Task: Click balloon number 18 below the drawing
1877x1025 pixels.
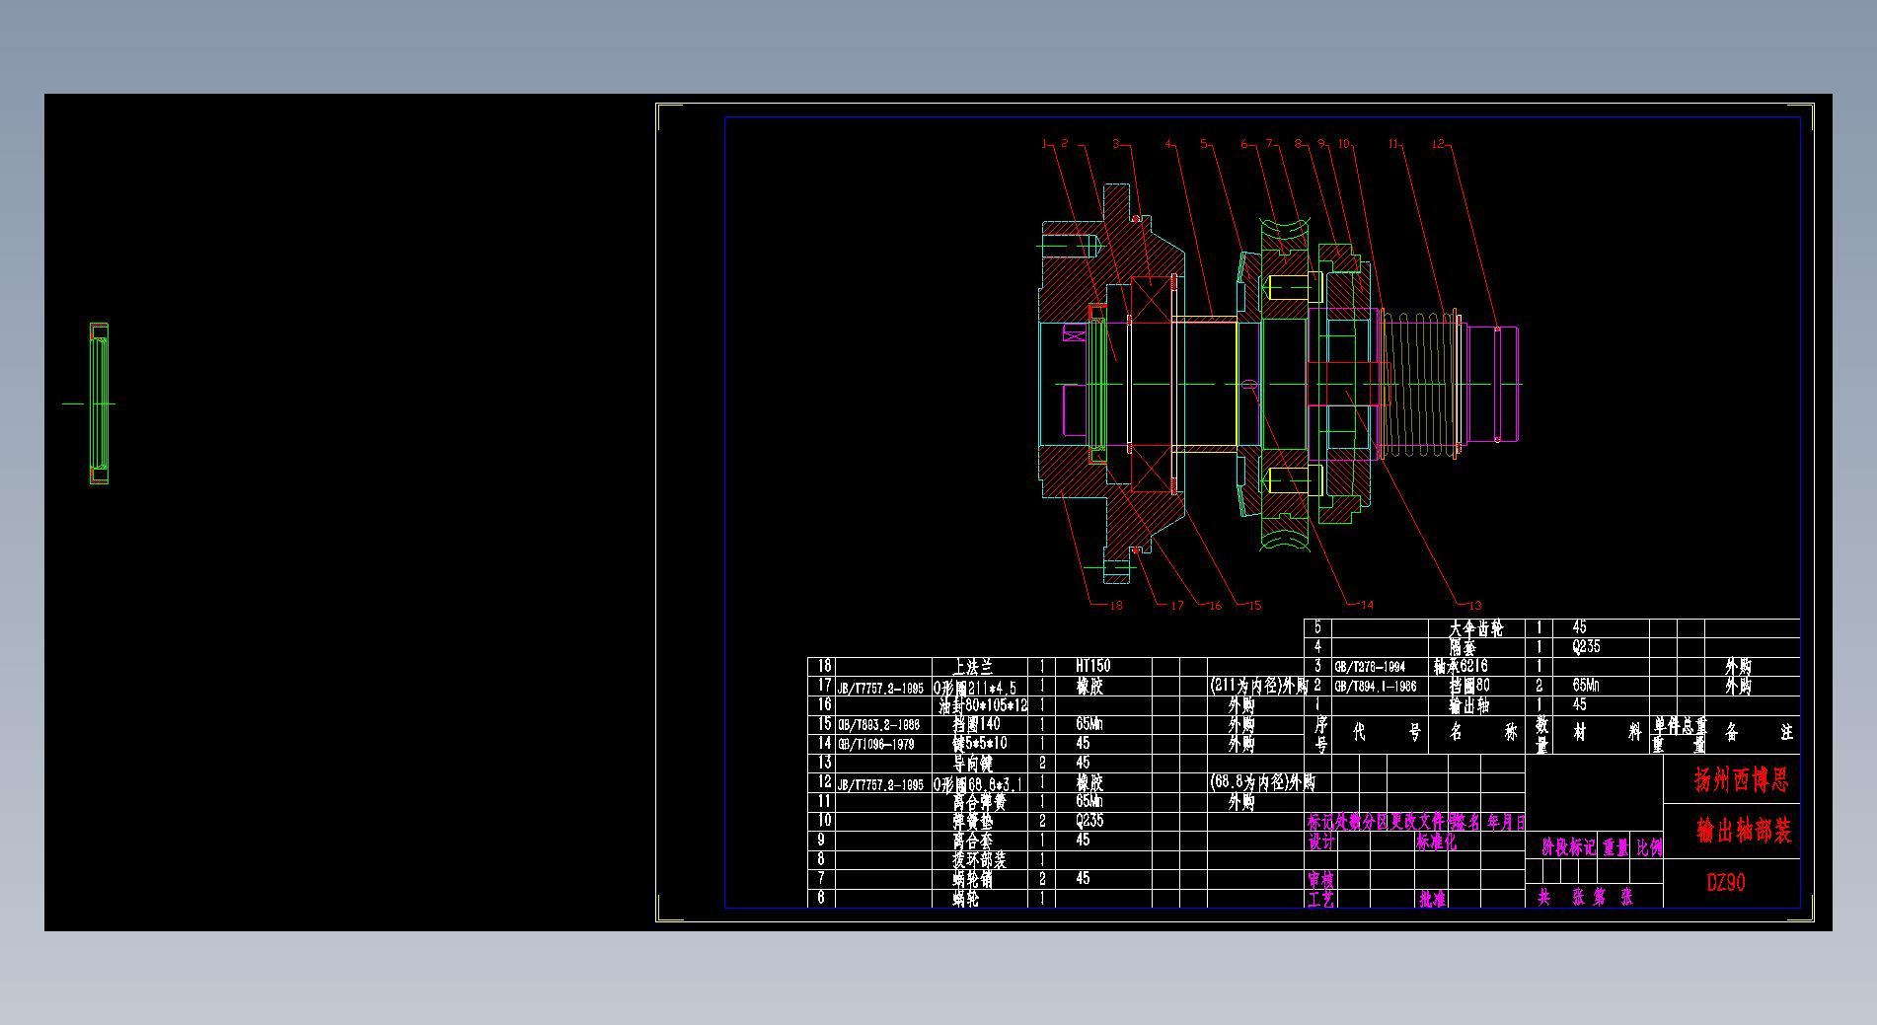Action: (1116, 606)
